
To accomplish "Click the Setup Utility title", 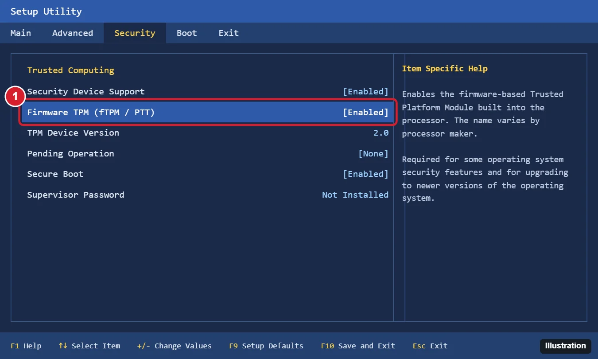I will (x=46, y=12).
